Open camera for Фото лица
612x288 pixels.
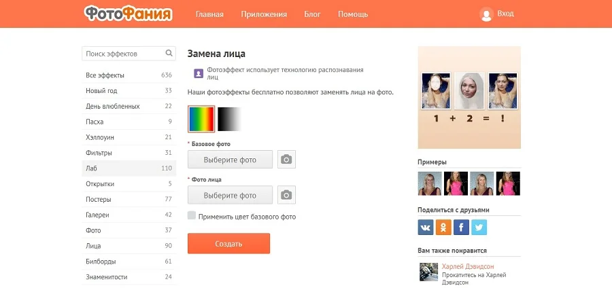(x=286, y=195)
